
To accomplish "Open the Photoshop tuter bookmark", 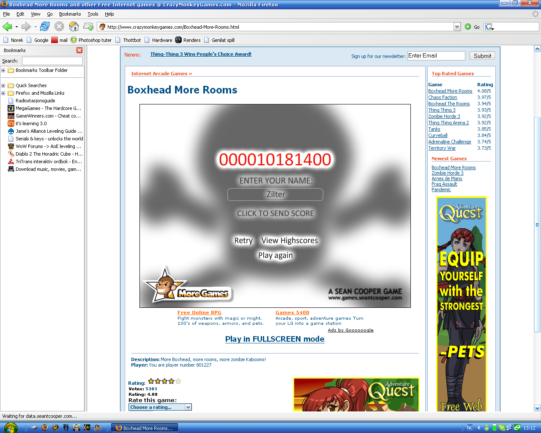I will (91, 40).
